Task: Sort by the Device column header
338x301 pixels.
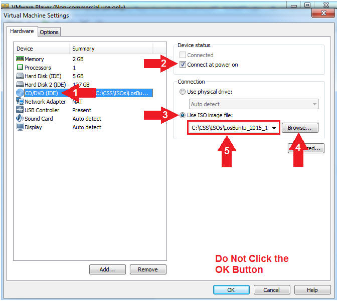Action: pos(42,49)
